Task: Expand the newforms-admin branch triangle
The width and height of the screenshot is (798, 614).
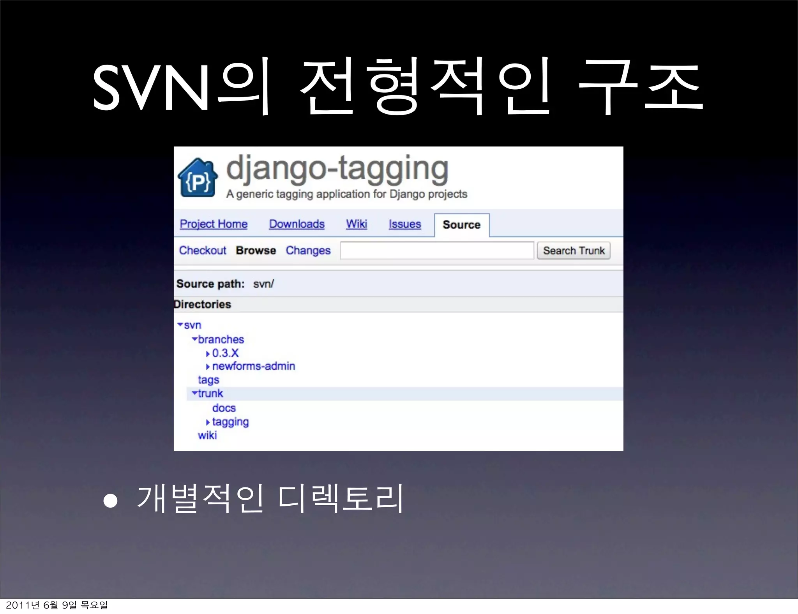Action: coord(208,367)
